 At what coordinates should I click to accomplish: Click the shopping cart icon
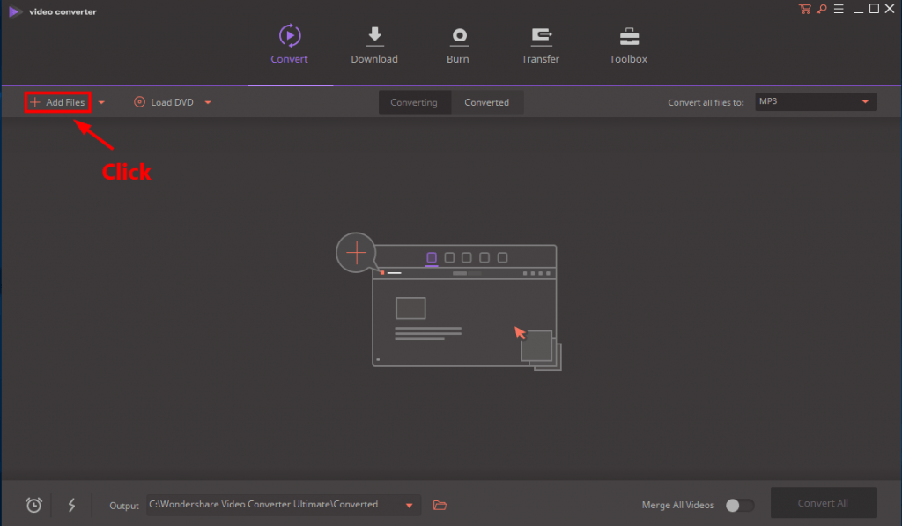tap(805, 9)
